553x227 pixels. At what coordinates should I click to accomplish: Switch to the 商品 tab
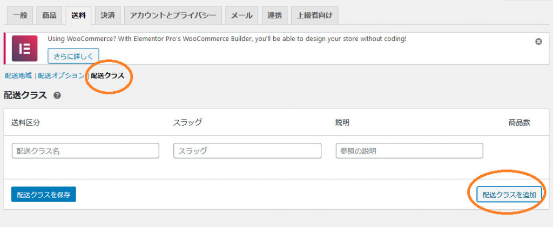pyautogui.click(x=49, y=16)
